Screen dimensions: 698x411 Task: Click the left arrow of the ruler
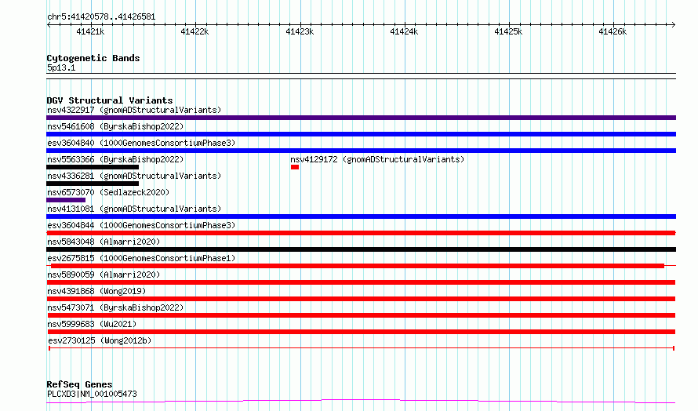coord(49,24)
